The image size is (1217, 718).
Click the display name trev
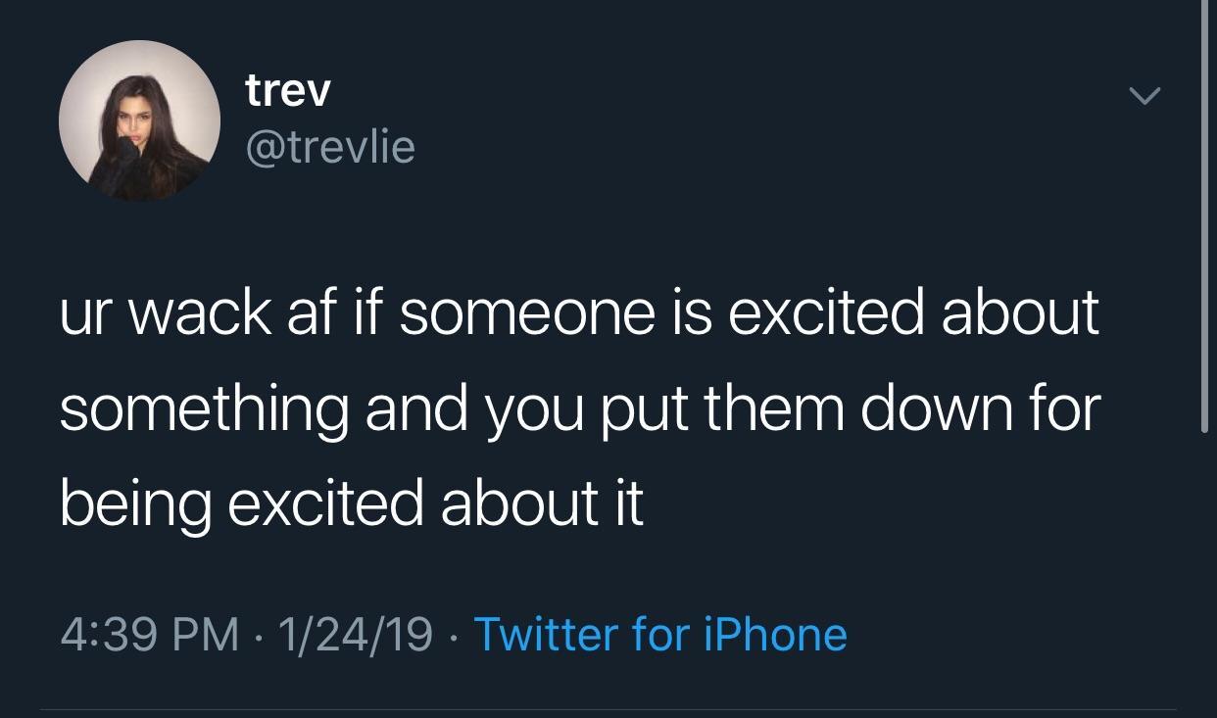[288, 90]
